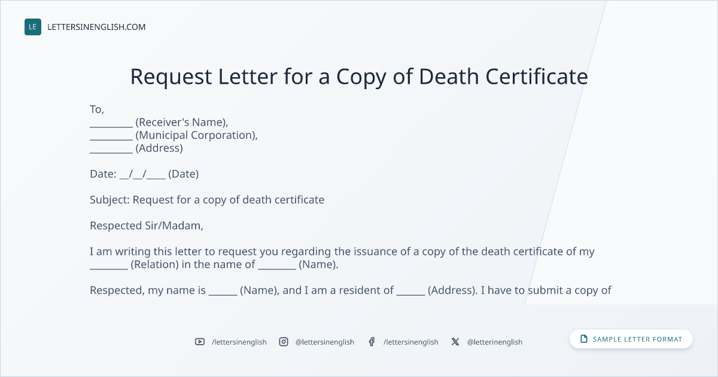Click the Subject line text

[207, 200]
